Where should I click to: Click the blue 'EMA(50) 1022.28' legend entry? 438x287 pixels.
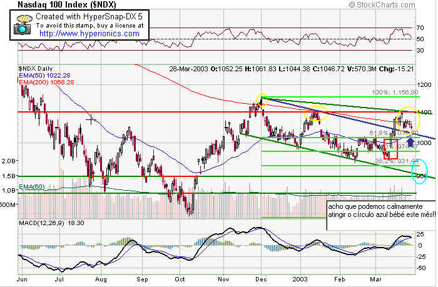tap(44, 76)
